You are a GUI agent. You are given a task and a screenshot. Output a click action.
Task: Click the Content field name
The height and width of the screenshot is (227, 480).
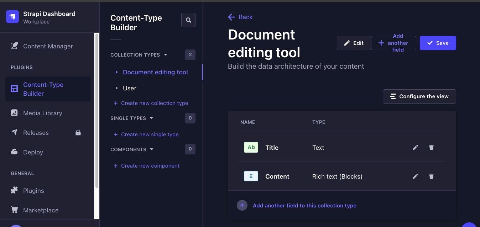point(277,176)
